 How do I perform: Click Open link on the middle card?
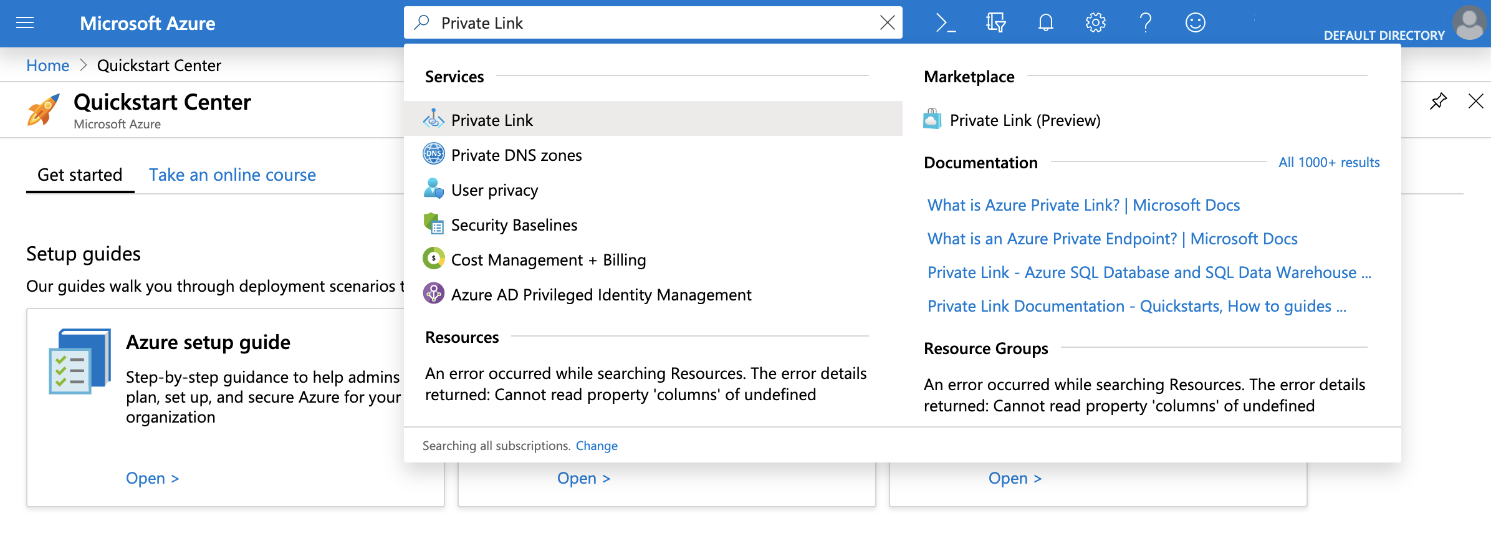(583, 478)
